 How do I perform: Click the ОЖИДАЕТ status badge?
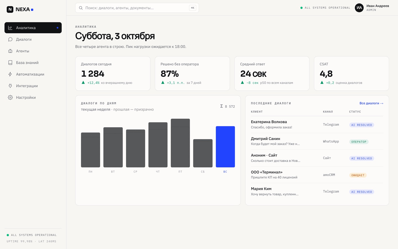click(x=358, y=175)
